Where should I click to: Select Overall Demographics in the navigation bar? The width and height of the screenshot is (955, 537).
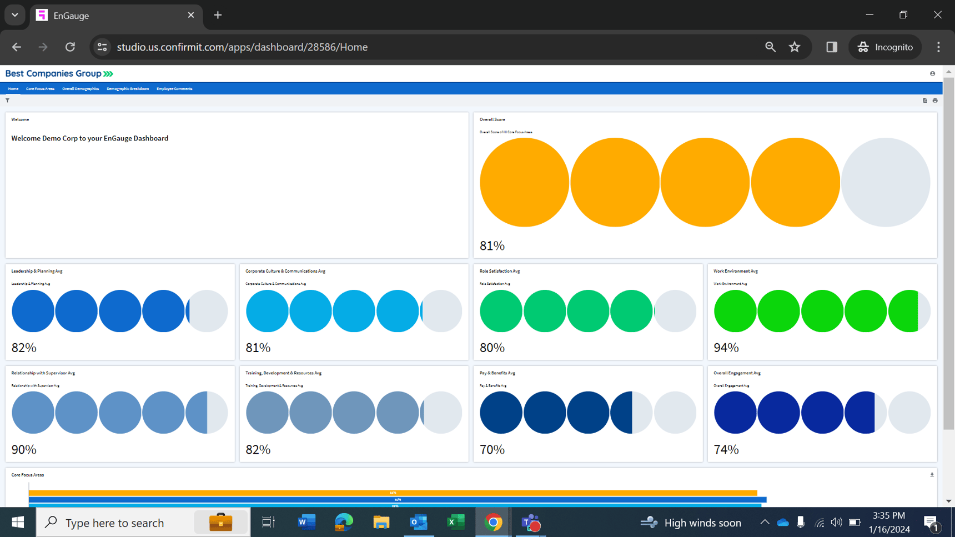coord(81,88)
